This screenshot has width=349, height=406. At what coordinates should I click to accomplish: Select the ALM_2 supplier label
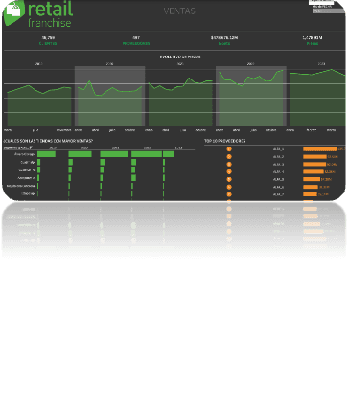[278, 157]
